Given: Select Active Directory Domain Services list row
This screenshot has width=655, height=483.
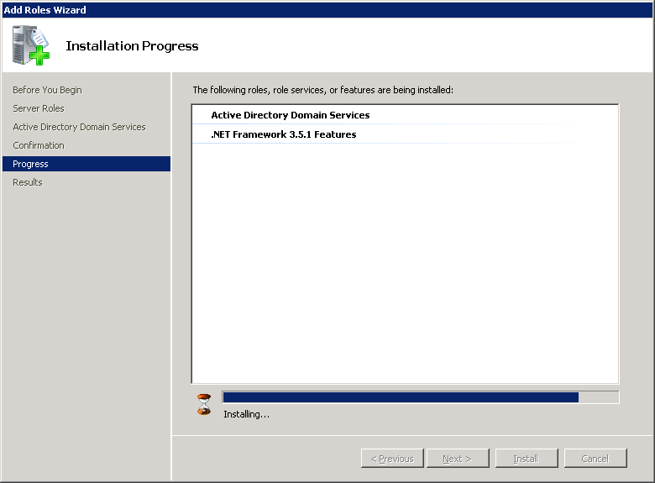Looking at the screenshot, I should coord(406,115).
